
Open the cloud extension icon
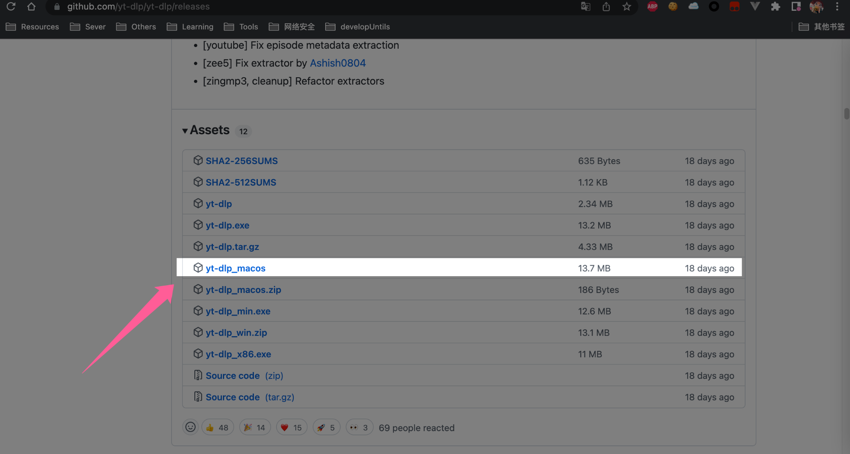pos(693,6)
